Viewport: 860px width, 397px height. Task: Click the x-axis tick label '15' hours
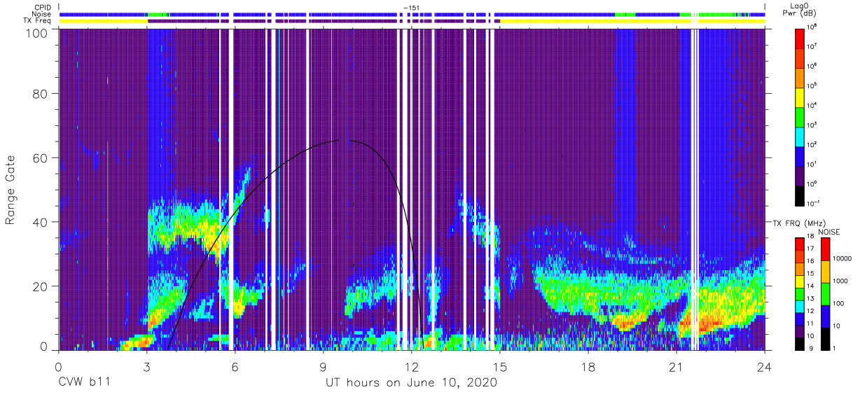click(x=499, y=367)
